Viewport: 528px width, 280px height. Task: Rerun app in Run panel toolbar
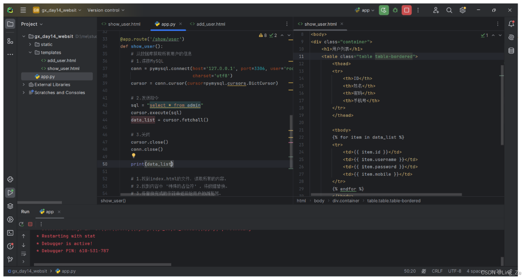click(21, 224)
